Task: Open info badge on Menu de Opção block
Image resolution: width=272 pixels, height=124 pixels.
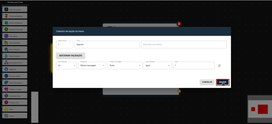Action: (2, 7)
